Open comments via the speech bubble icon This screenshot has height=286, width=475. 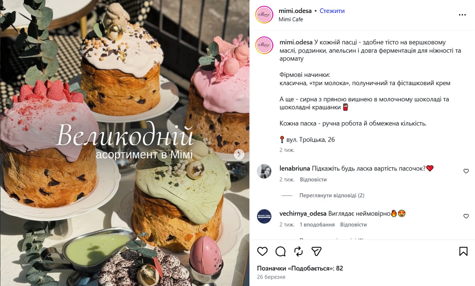pyautogui.click(x=280, y=251)
